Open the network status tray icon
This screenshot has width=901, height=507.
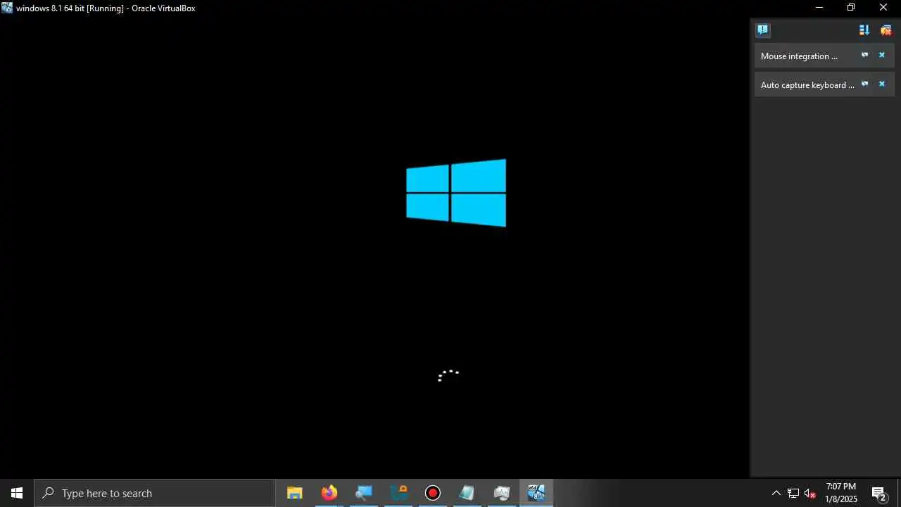[x=793, y=493]
